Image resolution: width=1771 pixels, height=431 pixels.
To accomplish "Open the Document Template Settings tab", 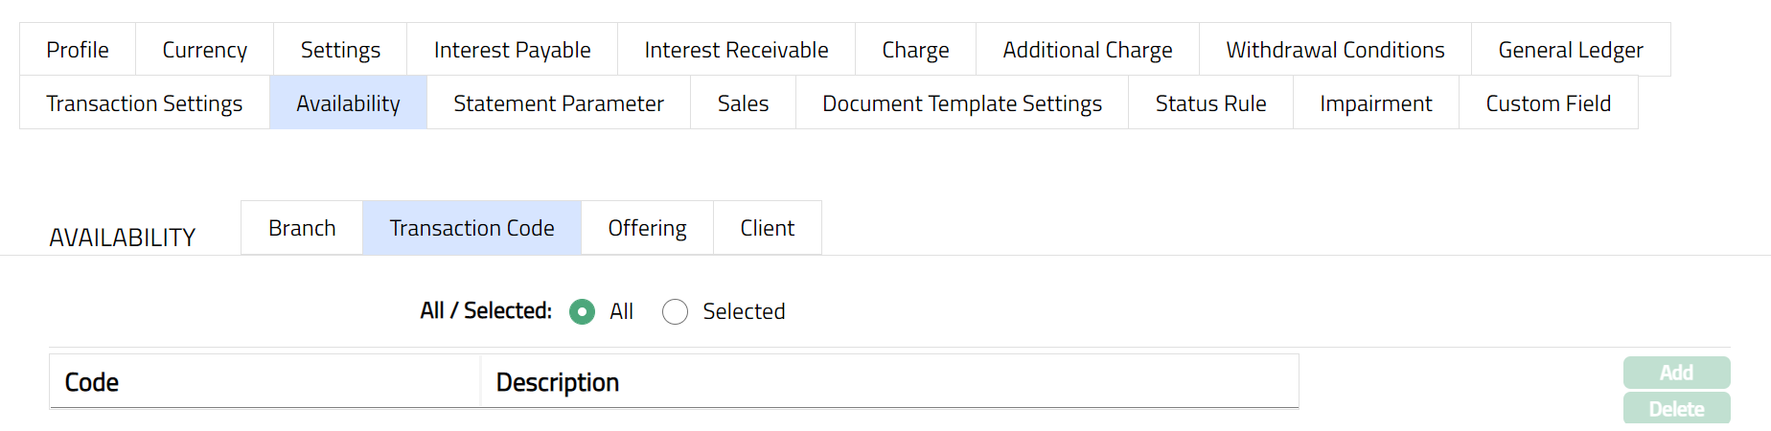I will pyautogui.click(x=962, y=103).
